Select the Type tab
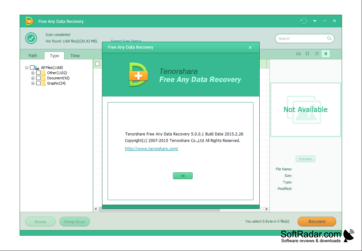 (x=54, y=55)
